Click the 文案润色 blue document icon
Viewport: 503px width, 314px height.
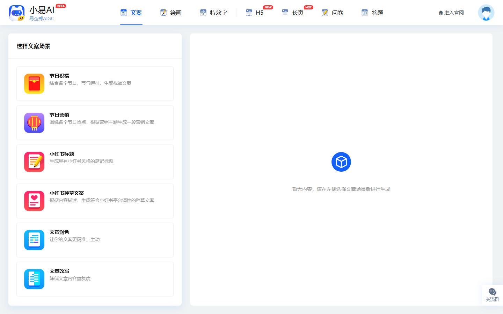pos(34,240)
